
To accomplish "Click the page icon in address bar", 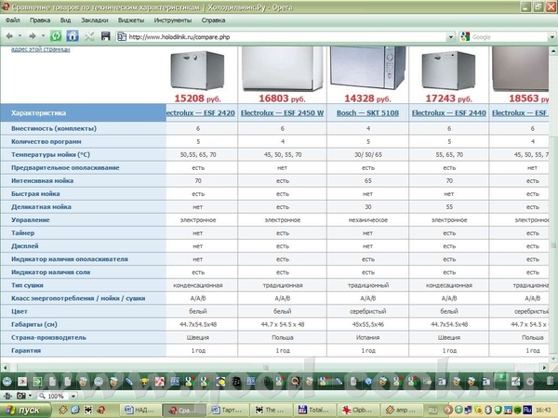I will point(122,36).
